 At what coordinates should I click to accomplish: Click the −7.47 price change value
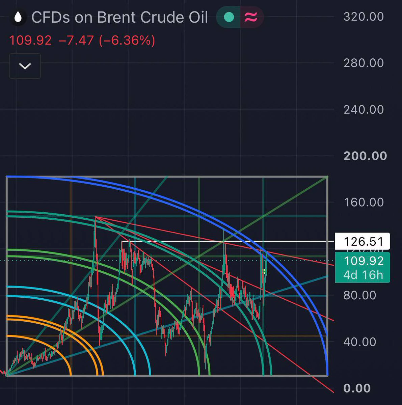76,40
